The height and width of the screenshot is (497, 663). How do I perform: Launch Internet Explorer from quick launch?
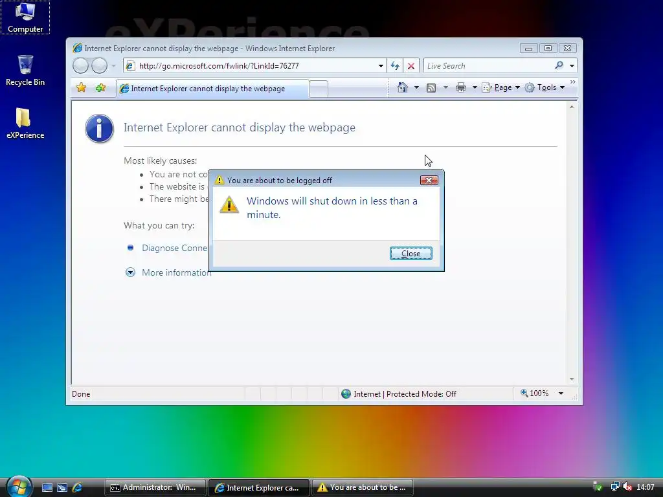78,488
